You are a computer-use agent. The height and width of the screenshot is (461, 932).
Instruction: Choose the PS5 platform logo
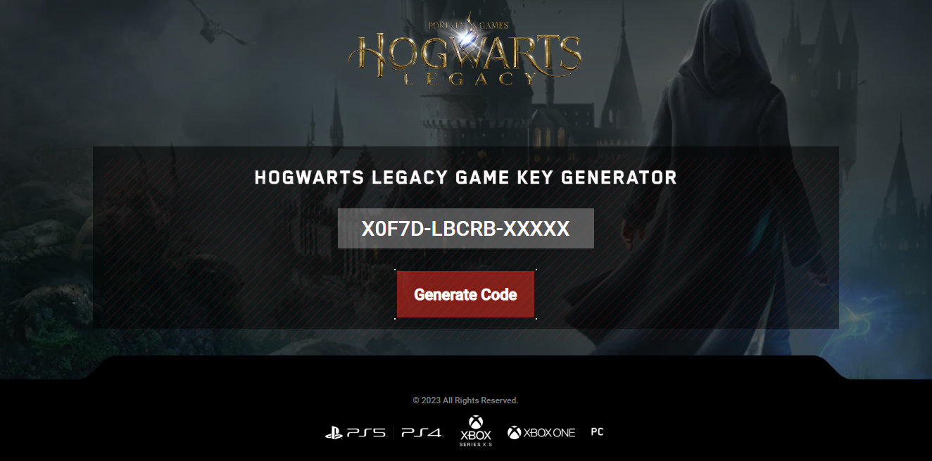356,433
